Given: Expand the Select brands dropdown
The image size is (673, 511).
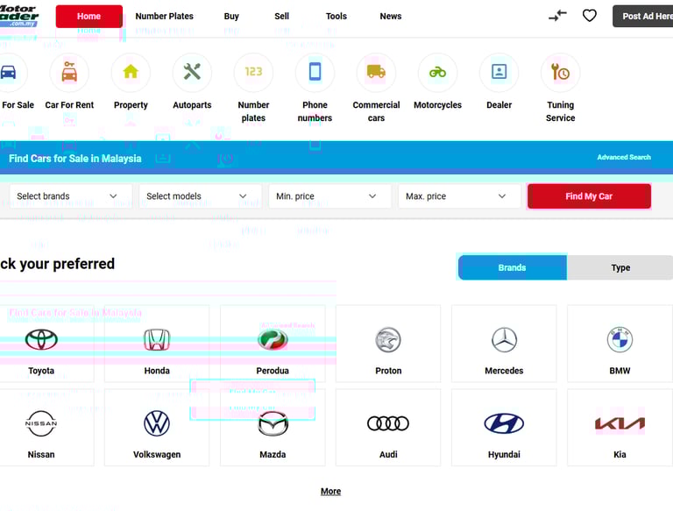Looking at the screenshot, I should [x=71, y=196].
